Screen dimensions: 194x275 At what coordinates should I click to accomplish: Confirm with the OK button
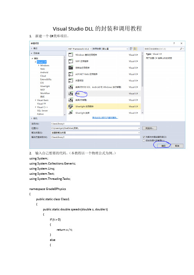point(163,146)
